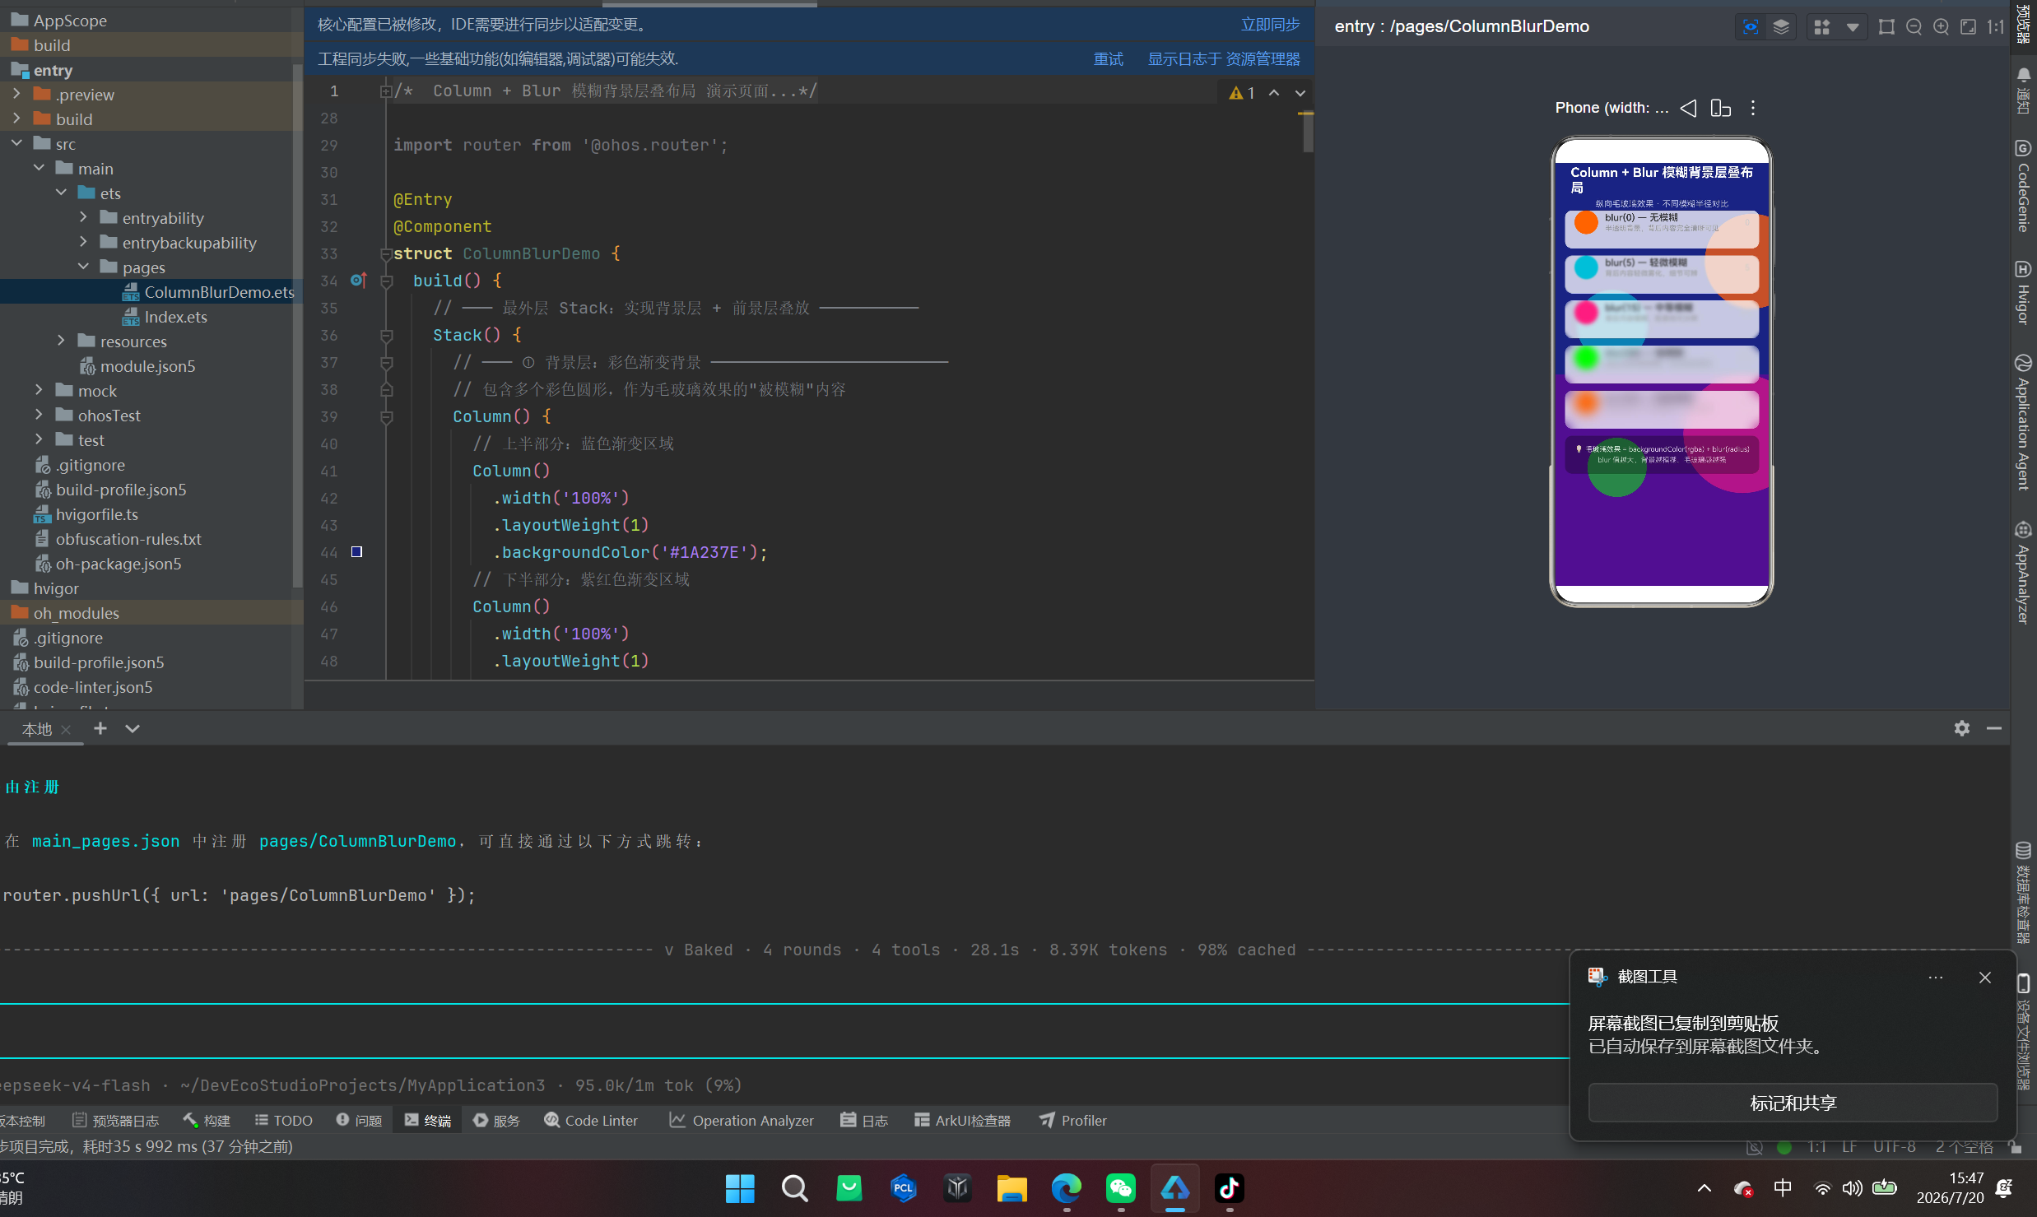Open the 问题 problems tool window
Viewport: 2037px width, 1217px height.
[360, 1121]
